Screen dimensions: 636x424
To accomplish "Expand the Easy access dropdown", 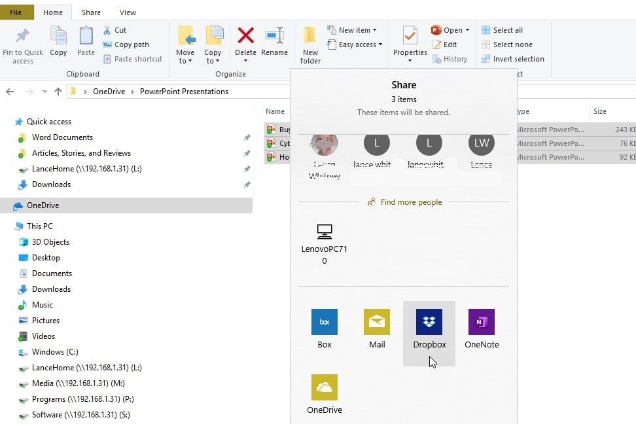I will (x=355, y=44).
